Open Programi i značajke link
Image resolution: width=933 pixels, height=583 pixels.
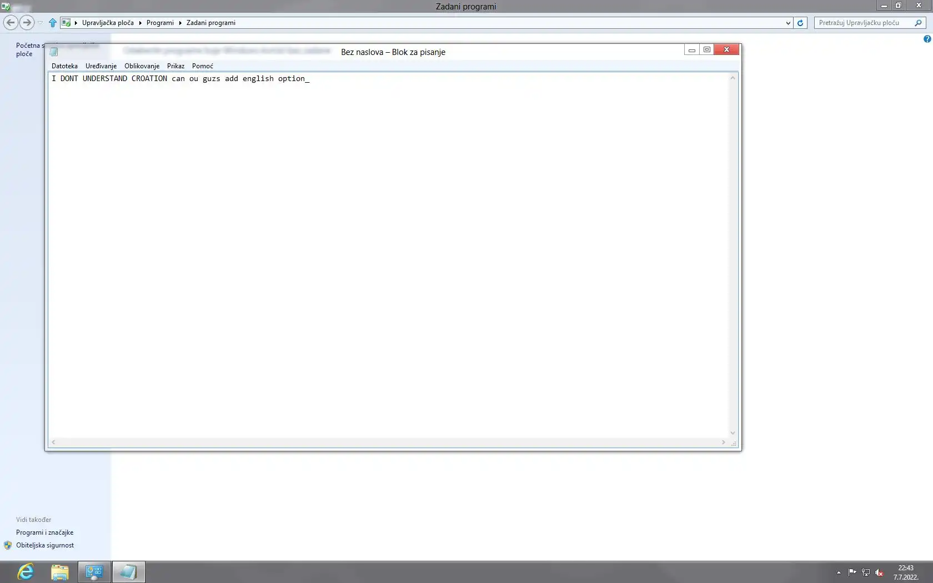pos(44,532)
